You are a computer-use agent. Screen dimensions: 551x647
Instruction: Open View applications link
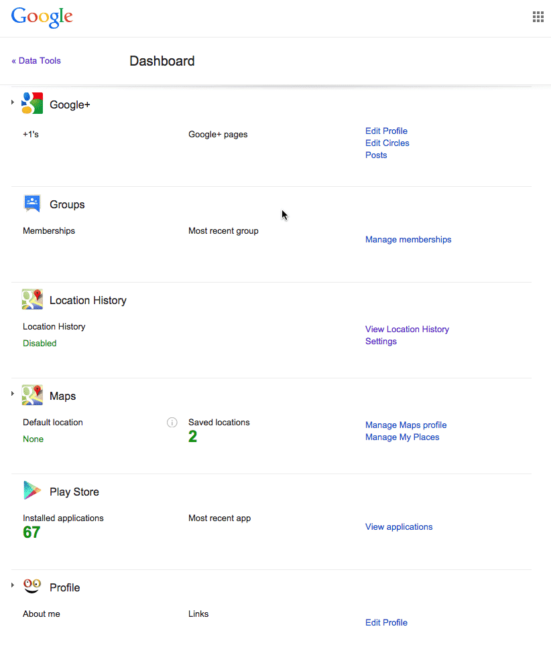coord(399,527)
